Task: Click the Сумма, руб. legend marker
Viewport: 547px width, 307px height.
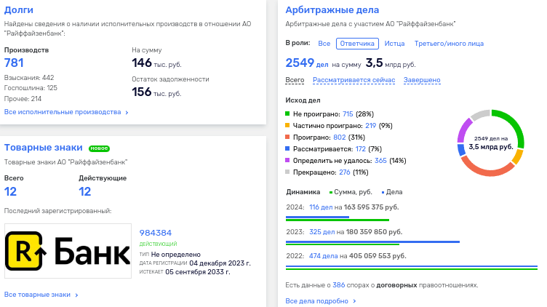Action: 331,192
